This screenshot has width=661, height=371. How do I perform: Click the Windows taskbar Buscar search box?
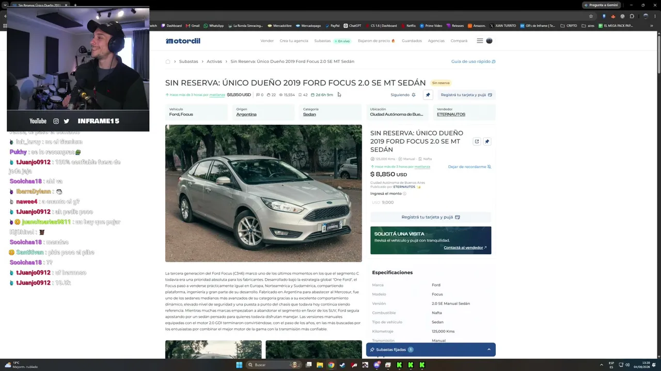(274, 365)
